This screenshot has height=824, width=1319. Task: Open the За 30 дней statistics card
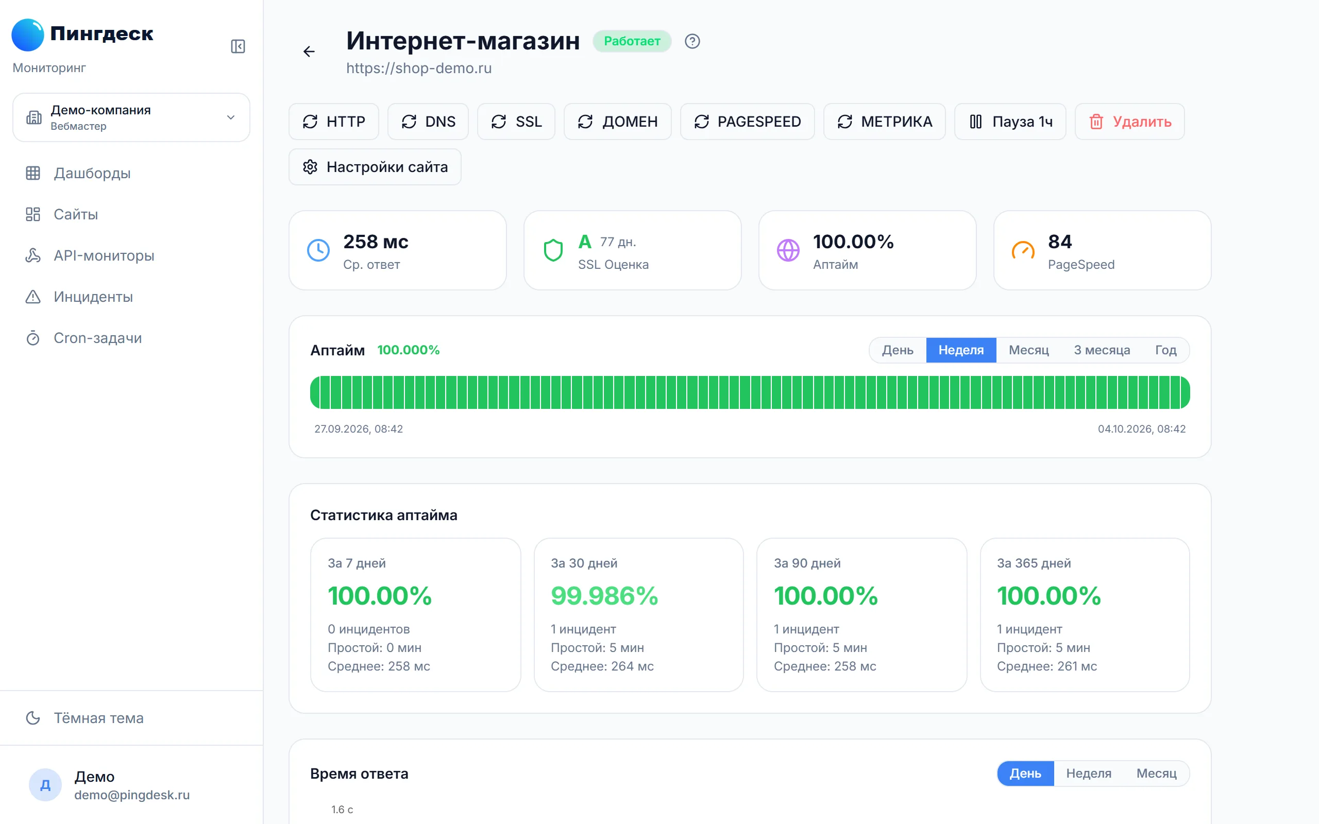pos(638,615)
